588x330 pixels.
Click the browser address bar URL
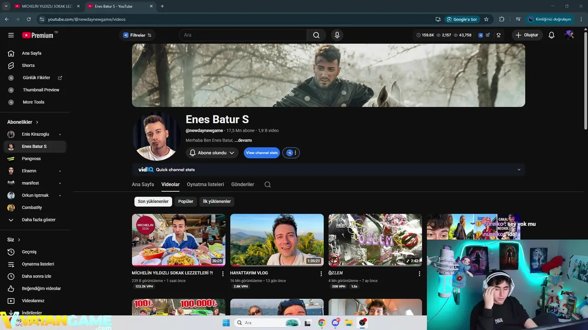[x=87, y=19]
